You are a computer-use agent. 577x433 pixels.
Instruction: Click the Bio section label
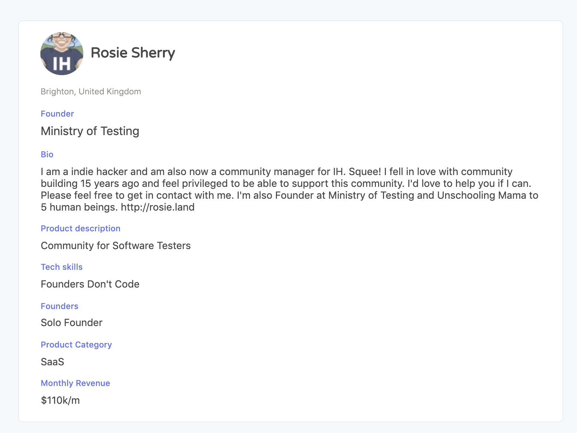pos(47,154)
